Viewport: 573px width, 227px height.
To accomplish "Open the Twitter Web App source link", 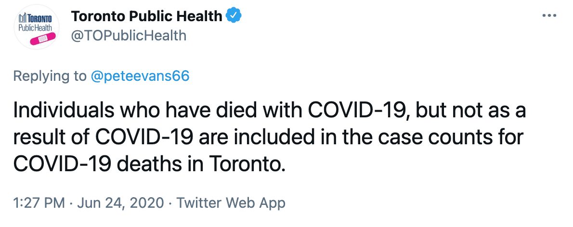I will 231,203.
